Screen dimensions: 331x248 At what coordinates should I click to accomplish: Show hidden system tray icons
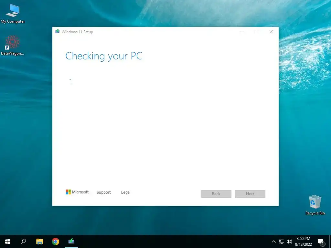pos(273,242)
